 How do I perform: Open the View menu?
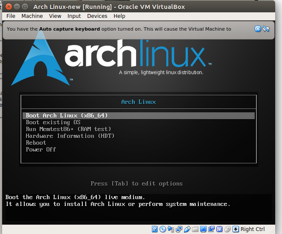(x=55, y=16)
